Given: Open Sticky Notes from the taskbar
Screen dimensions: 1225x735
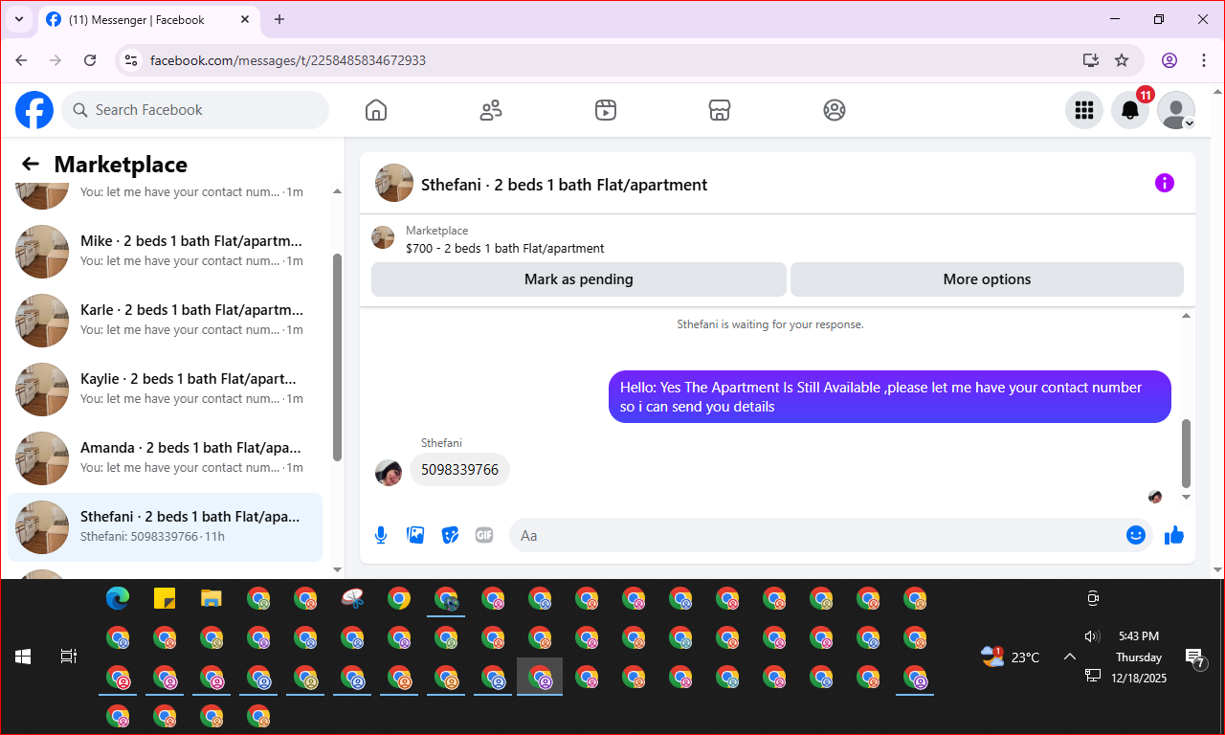Looking at the screenshot, I should pyautogui.click(x=165, y=599).
